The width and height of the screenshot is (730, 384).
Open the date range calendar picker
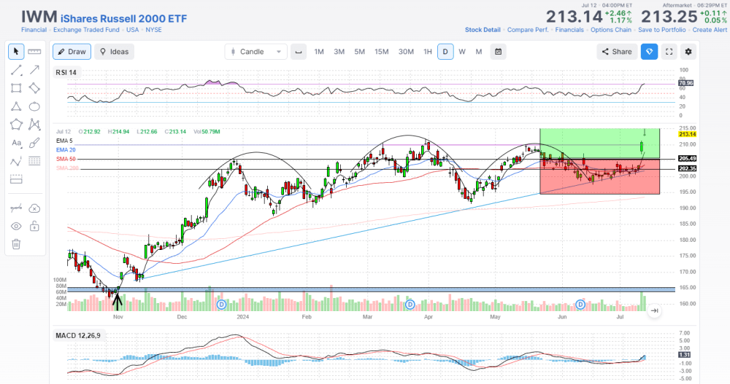click(498, 52)
